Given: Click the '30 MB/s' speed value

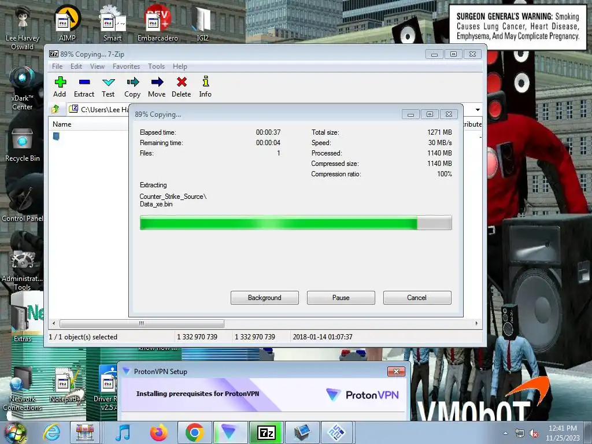Looking at the screenshot, I should tap(440, 143).
